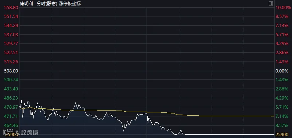Click the 537.03 red price label
This screenshot has height=138, width=292.
tap(11, 35)
